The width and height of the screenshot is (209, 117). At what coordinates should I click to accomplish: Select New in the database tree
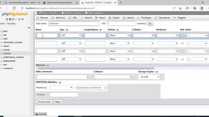[x=5, y=31]
